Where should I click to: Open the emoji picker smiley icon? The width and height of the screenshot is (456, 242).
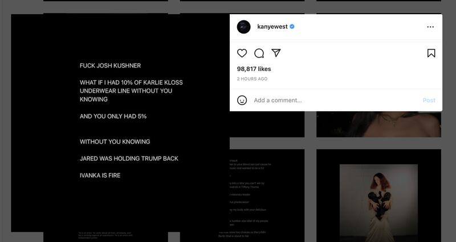242,101
